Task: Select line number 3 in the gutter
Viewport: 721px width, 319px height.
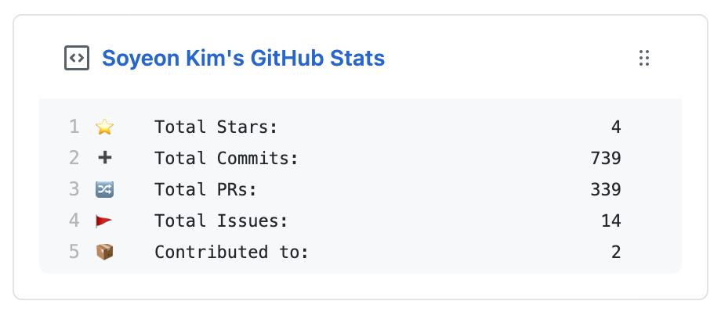Action: click(x=74, y=189)
